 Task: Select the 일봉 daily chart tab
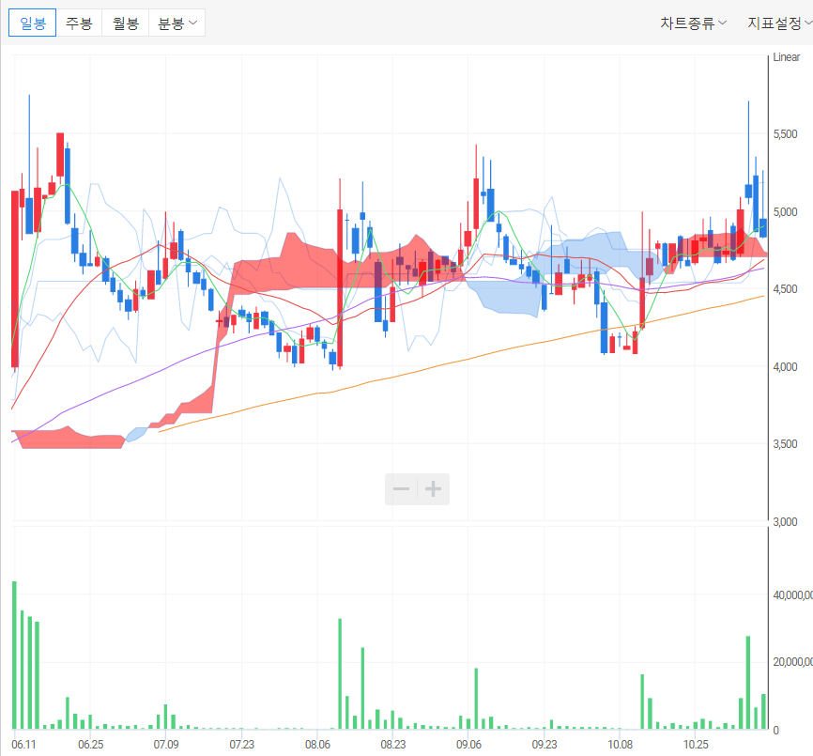coord(32,23)
